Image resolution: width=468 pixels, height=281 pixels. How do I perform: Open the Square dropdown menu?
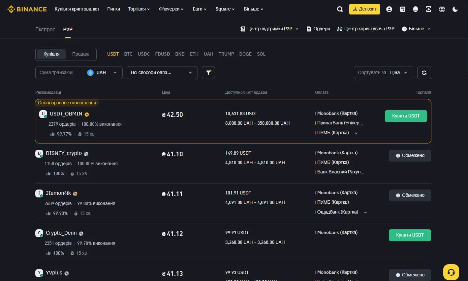tap(225, 9)
